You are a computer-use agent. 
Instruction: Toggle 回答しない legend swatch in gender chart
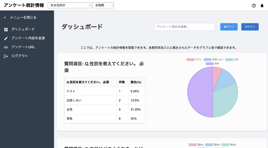(x=208, y=59)
